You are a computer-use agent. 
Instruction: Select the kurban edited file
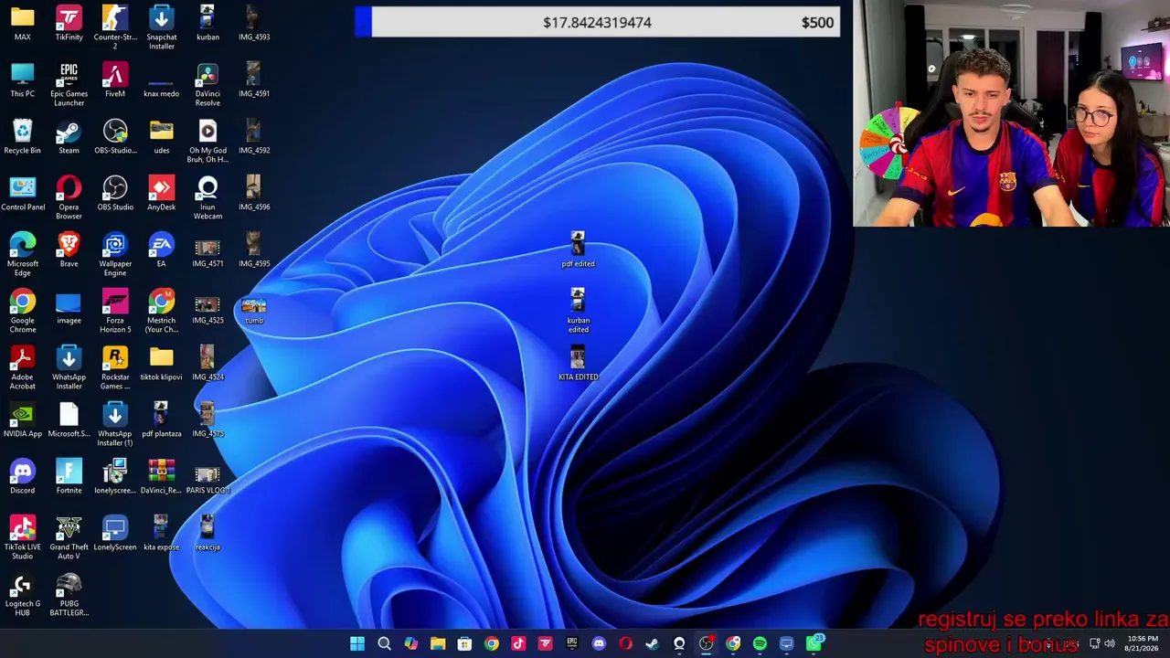(x=578, y=311)
